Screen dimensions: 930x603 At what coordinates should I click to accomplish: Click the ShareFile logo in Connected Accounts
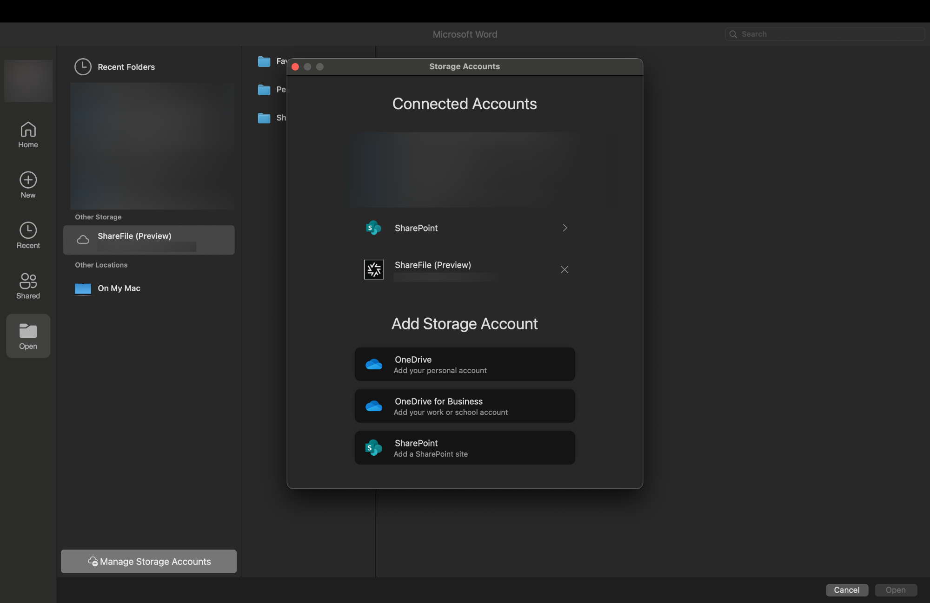click(374, 269)
